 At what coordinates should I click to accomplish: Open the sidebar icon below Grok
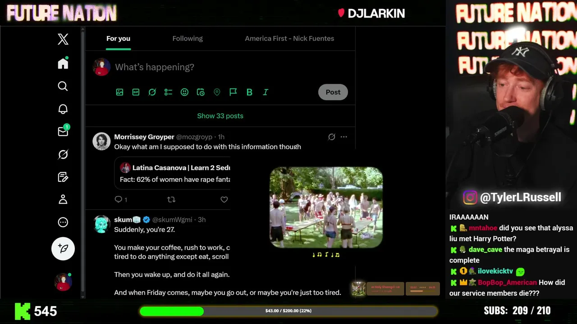click(63, 177)
